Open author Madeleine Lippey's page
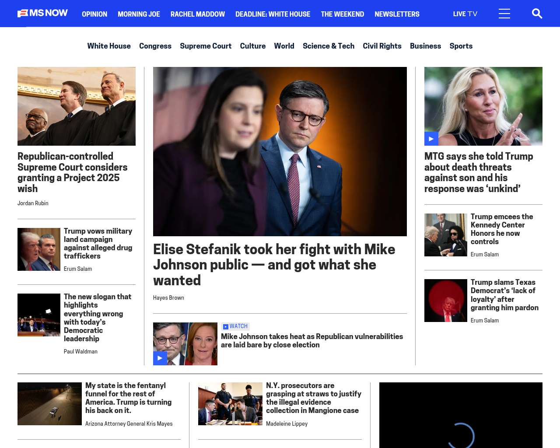Viewport: 560px width, 448px height. tap(287, 423)
